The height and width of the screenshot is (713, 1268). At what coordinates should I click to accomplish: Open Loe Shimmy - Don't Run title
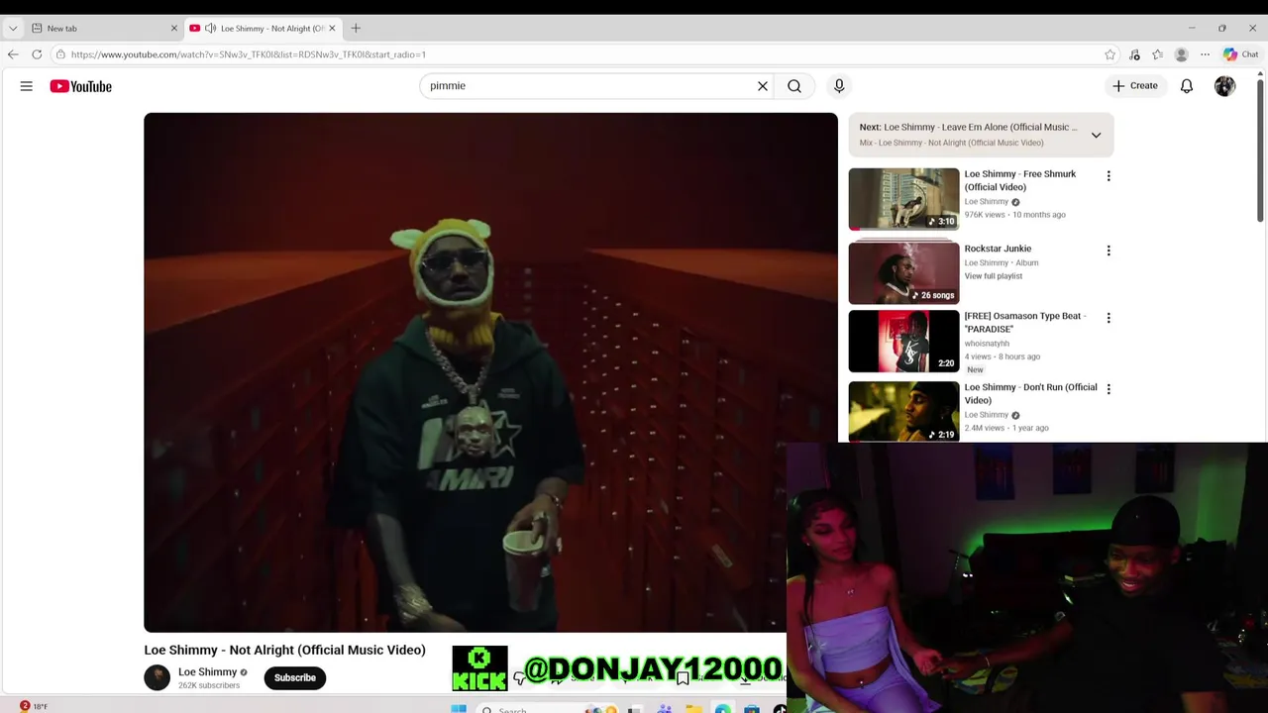click(1030, 393)
